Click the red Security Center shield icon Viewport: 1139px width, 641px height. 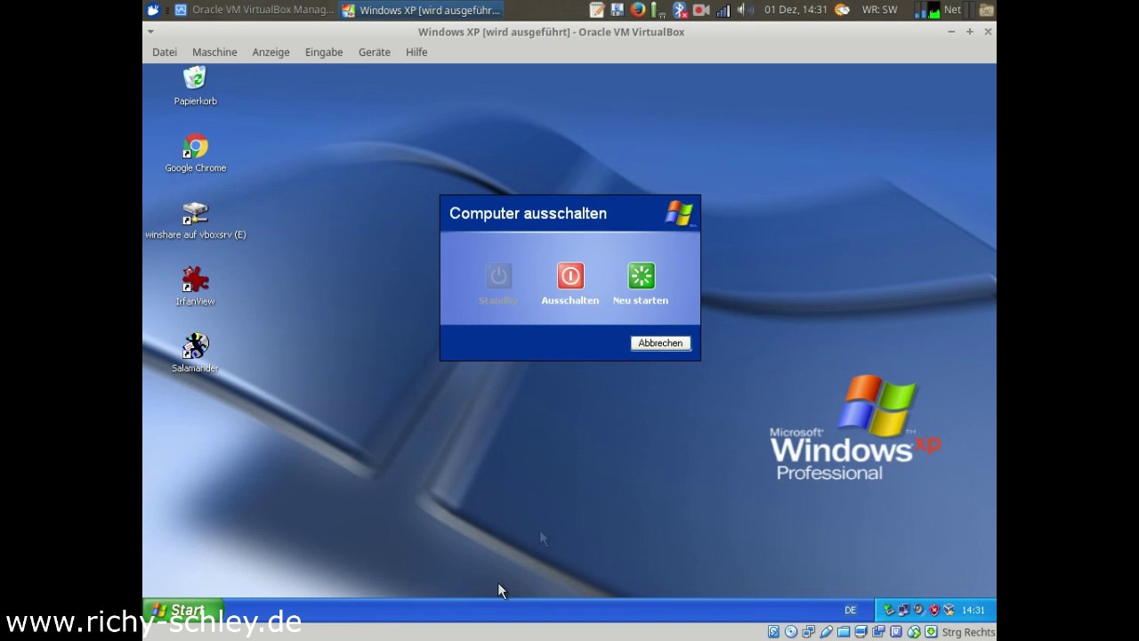pos(934,610)
